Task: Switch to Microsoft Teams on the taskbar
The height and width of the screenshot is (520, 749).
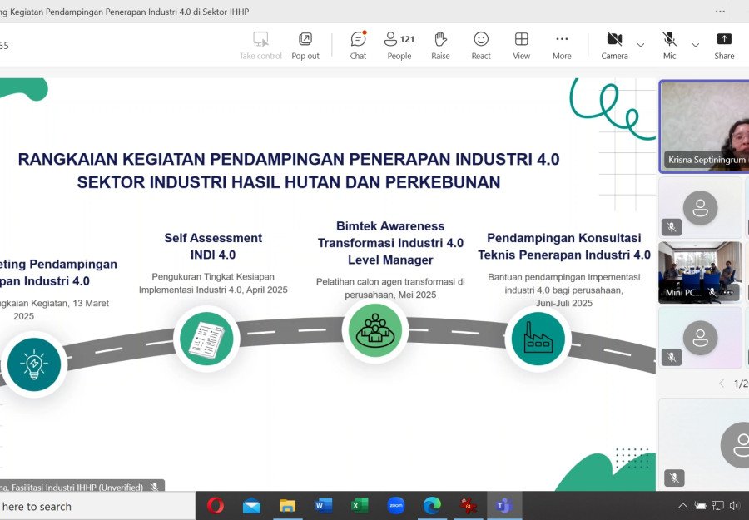Action: pos(504,506)
